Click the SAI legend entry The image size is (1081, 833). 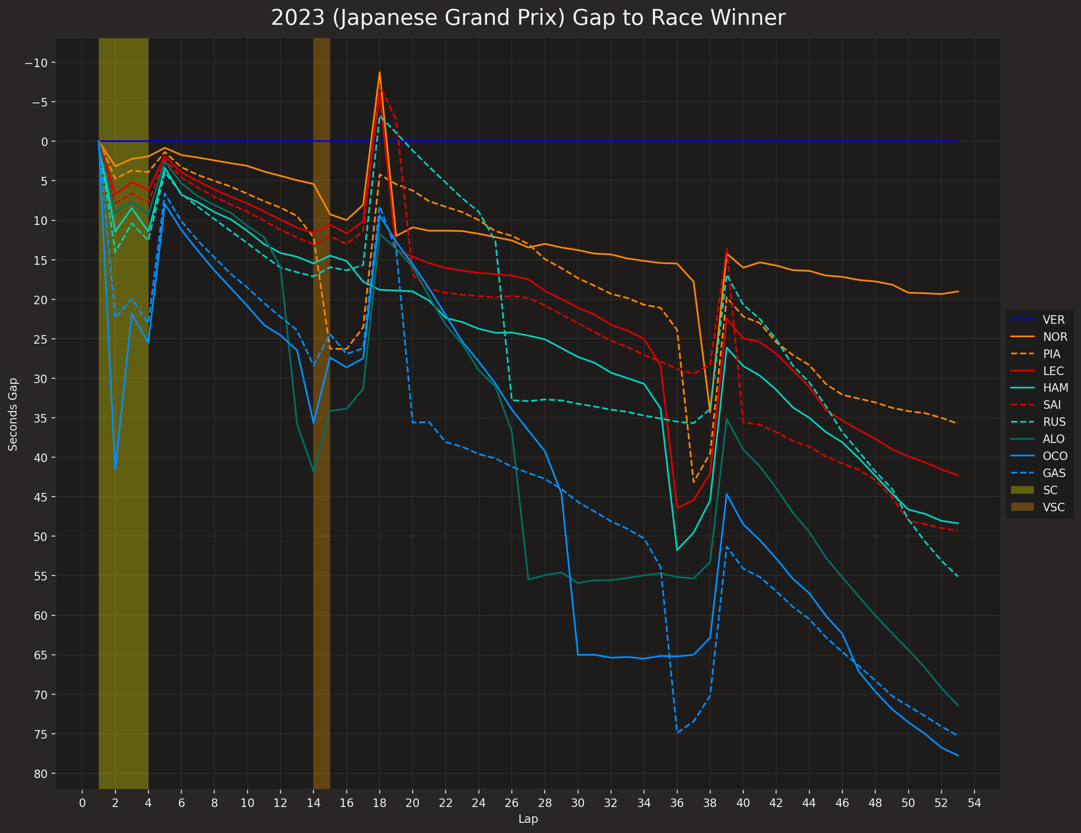click(x=1052, y=405)
